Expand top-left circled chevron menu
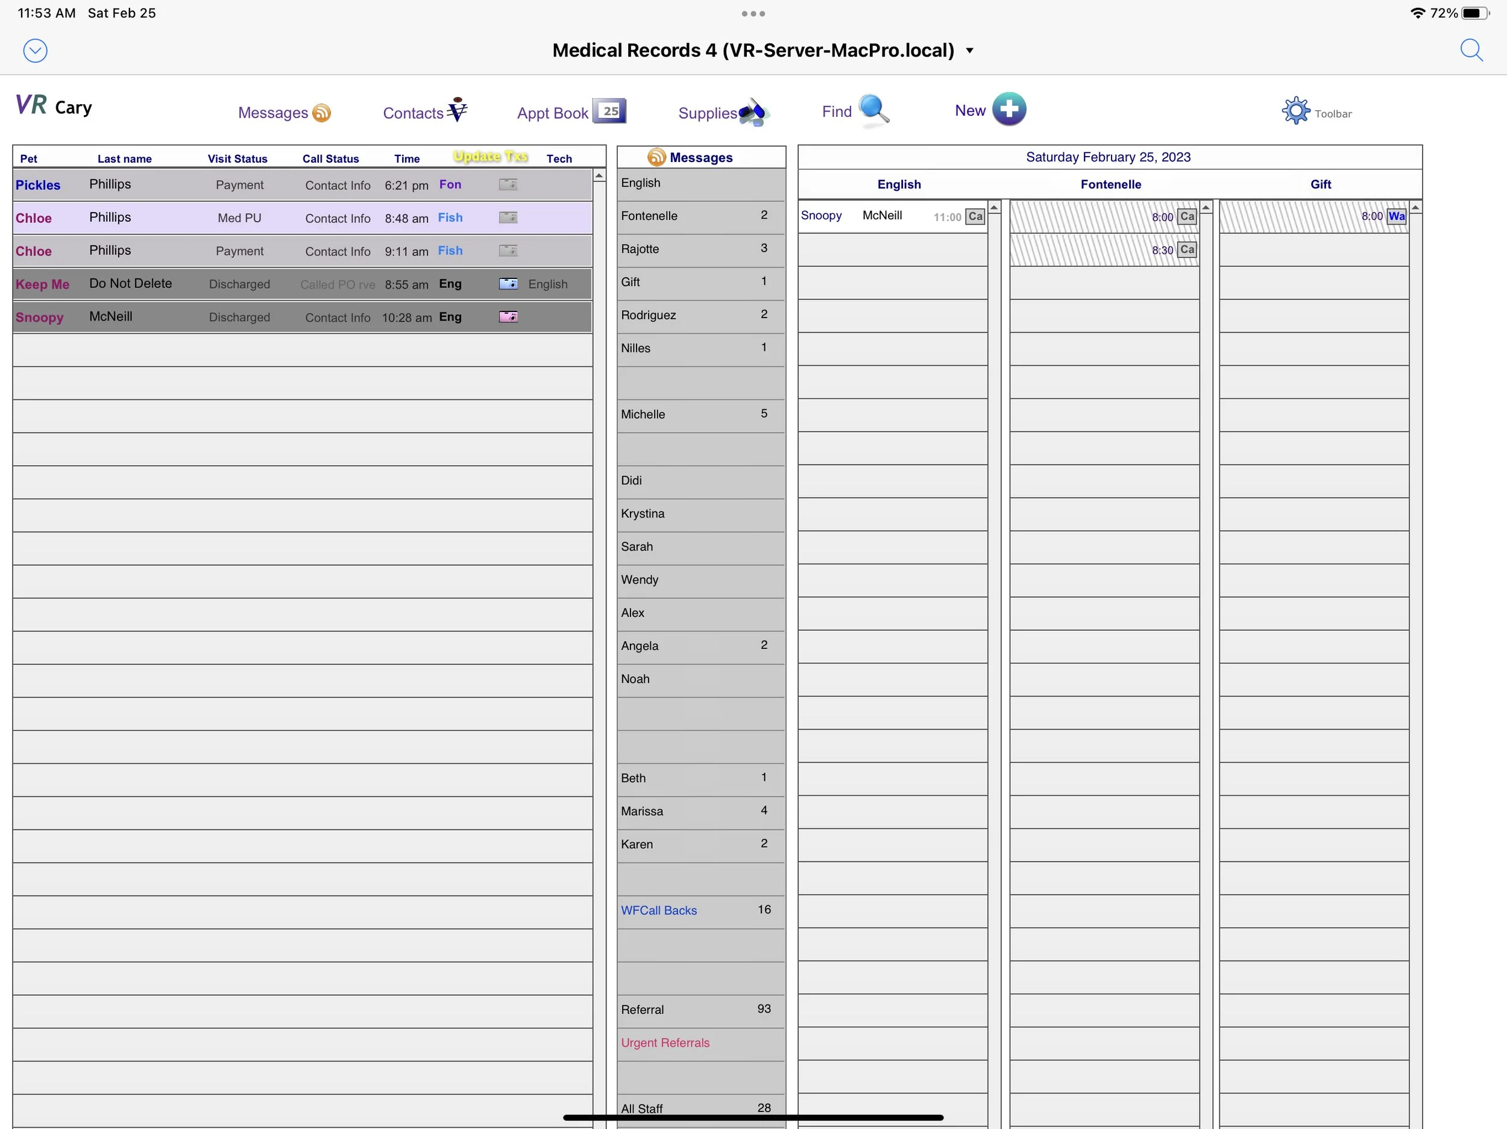The height and width of the screenshot is (1129, 1507). pos(36,51)
